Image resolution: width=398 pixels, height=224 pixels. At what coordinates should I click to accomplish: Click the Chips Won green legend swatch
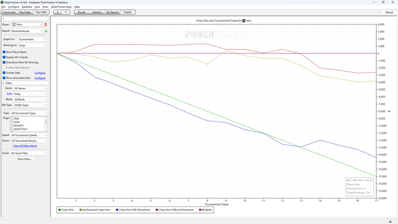tap(60, 210)
